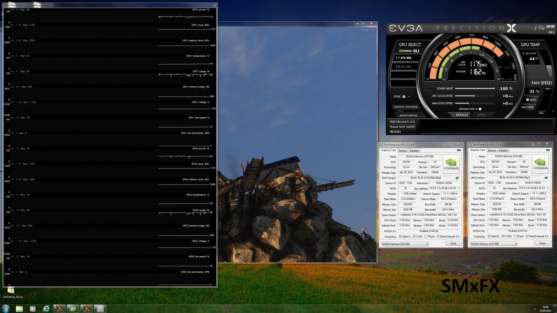Switch to first Heaven taskbar button
This screenshot has height=313, width=557.
(x=60, y=309)
